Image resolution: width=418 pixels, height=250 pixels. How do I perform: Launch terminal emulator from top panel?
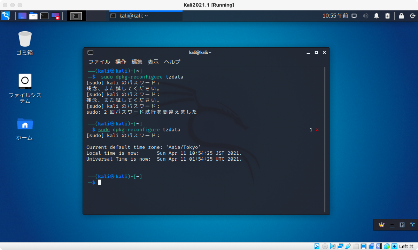44,16
